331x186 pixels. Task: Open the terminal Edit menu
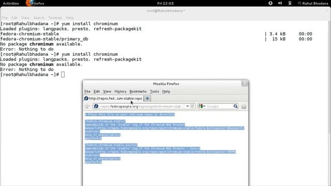14,18
